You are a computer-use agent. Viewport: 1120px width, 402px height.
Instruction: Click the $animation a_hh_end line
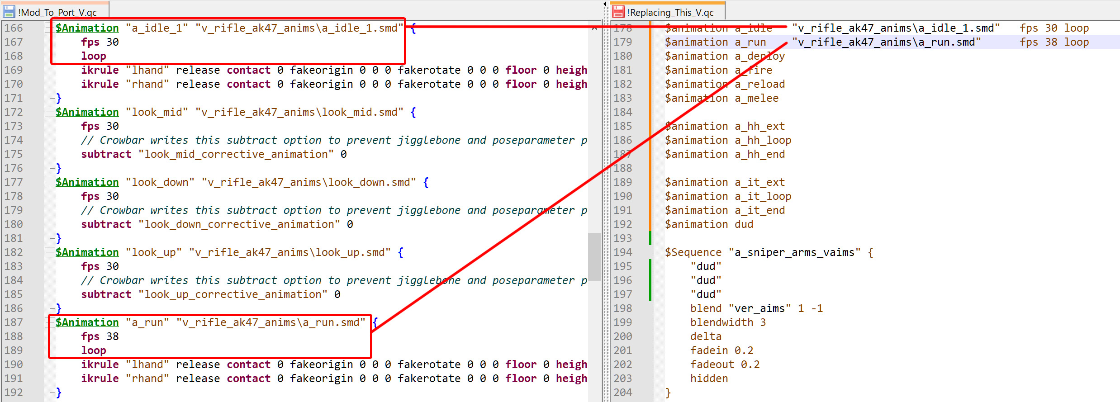pyautogui.click(x=725, y=154)
